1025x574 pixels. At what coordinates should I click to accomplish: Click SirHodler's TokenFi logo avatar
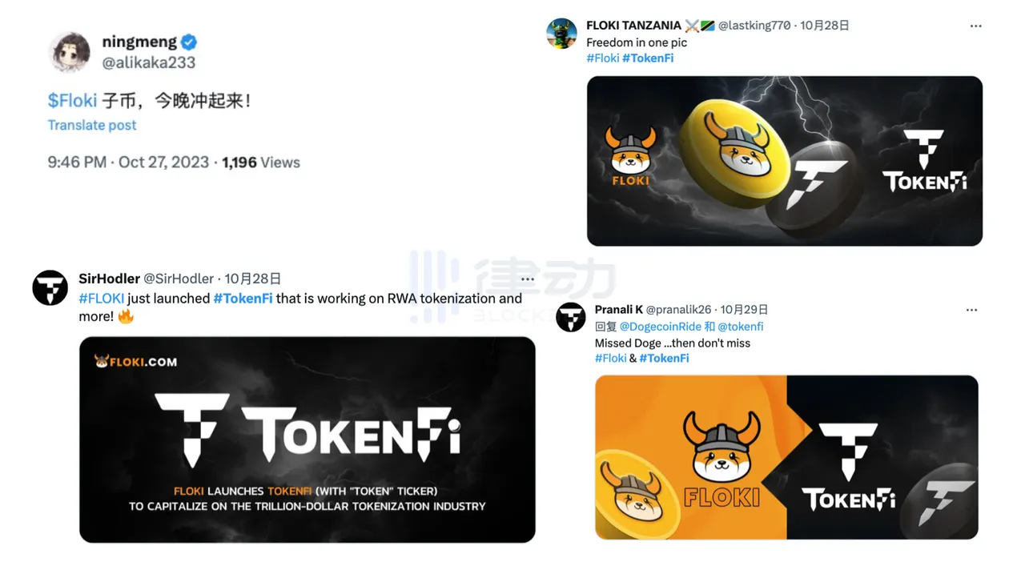50,287
